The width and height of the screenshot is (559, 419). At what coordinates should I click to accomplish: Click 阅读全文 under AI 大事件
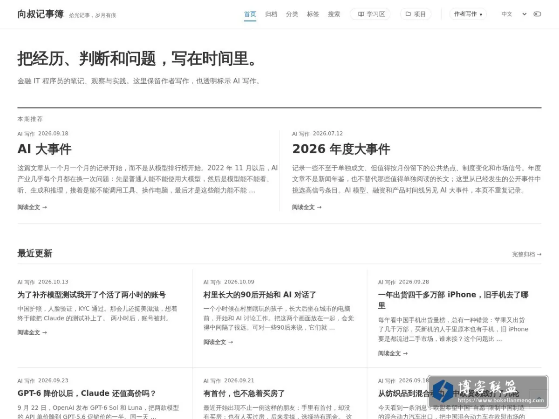32,207
